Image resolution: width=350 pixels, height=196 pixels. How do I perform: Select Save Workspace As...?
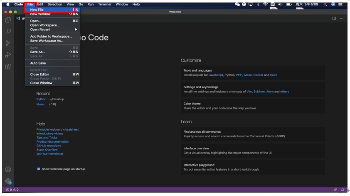click(53, 41)
